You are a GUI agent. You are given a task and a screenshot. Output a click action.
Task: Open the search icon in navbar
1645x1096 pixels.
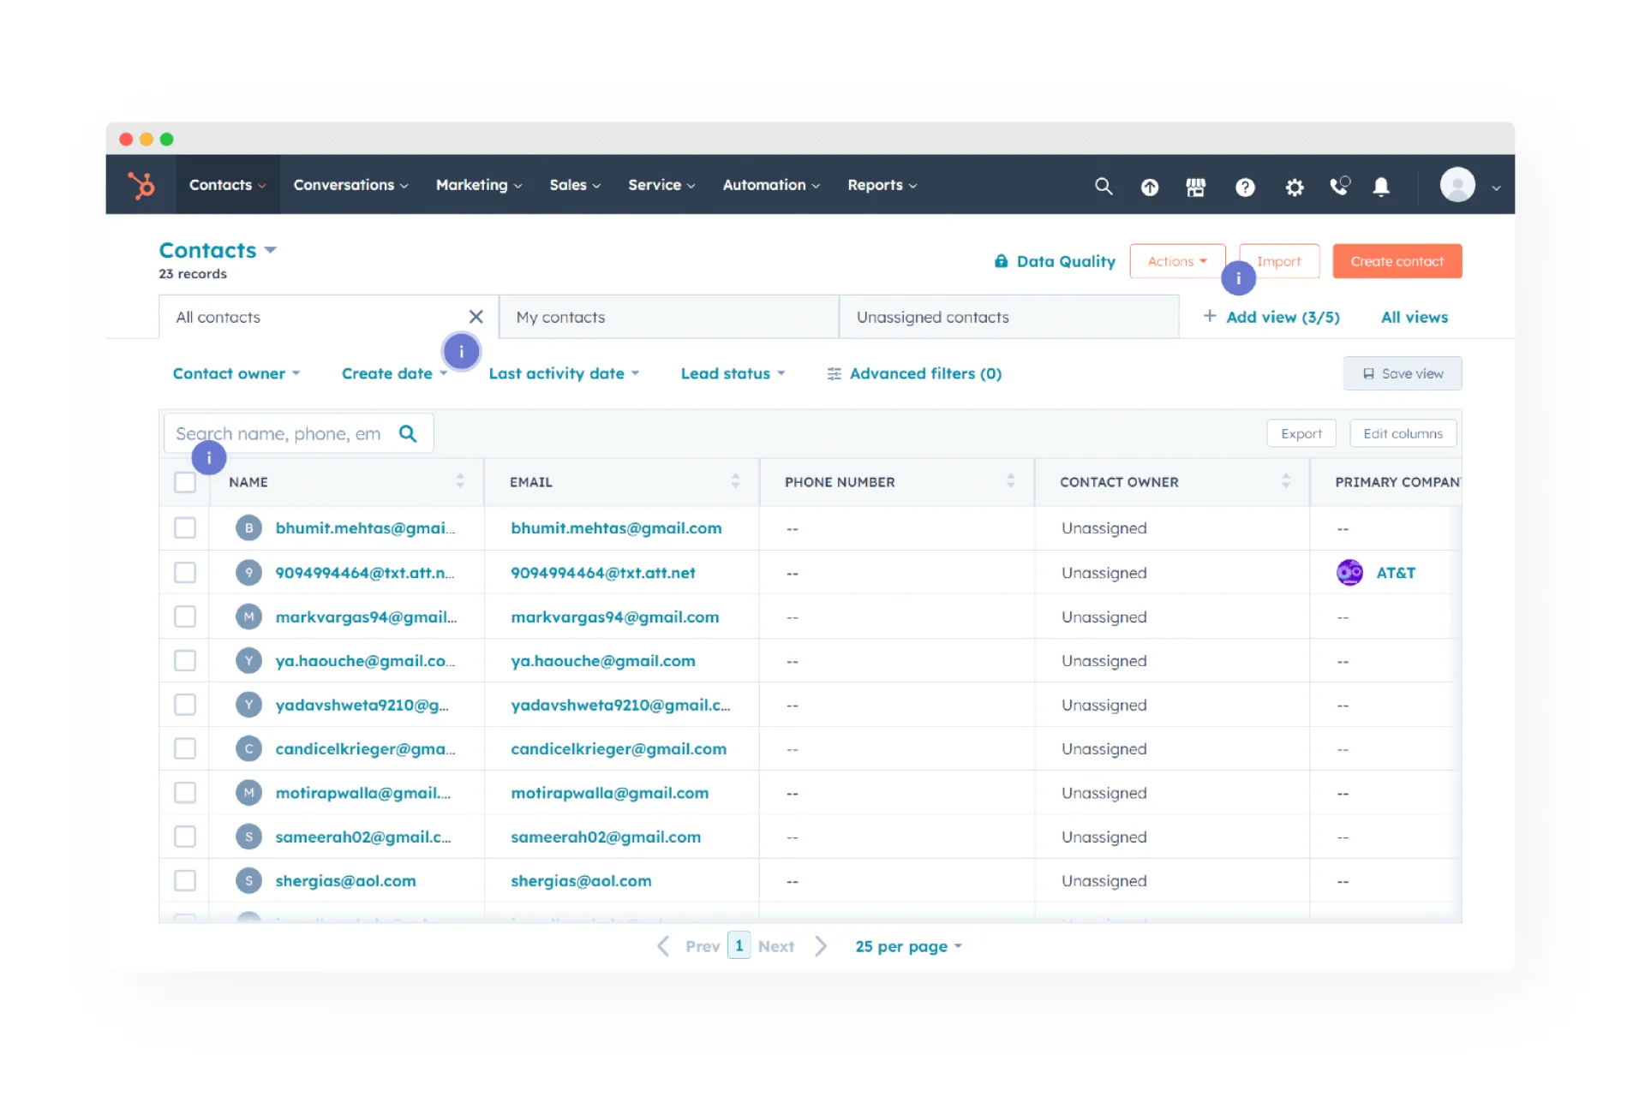point(1103,185)
